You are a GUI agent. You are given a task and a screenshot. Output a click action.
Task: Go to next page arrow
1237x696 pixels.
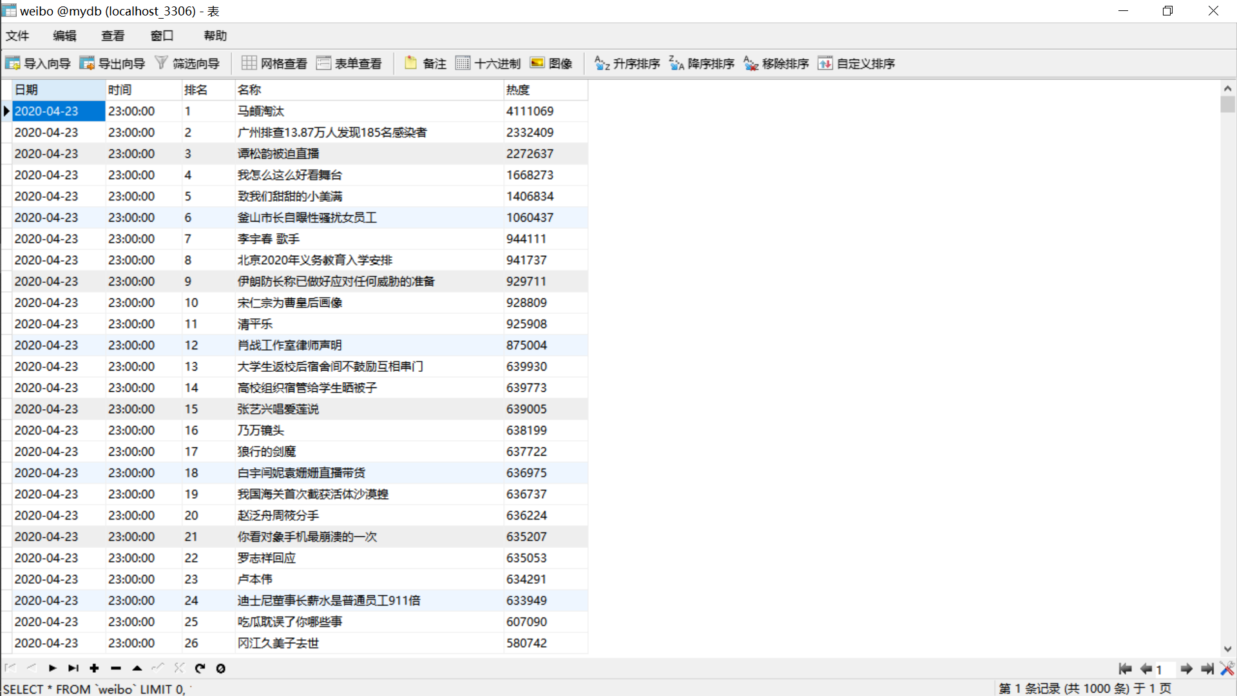1187,669
